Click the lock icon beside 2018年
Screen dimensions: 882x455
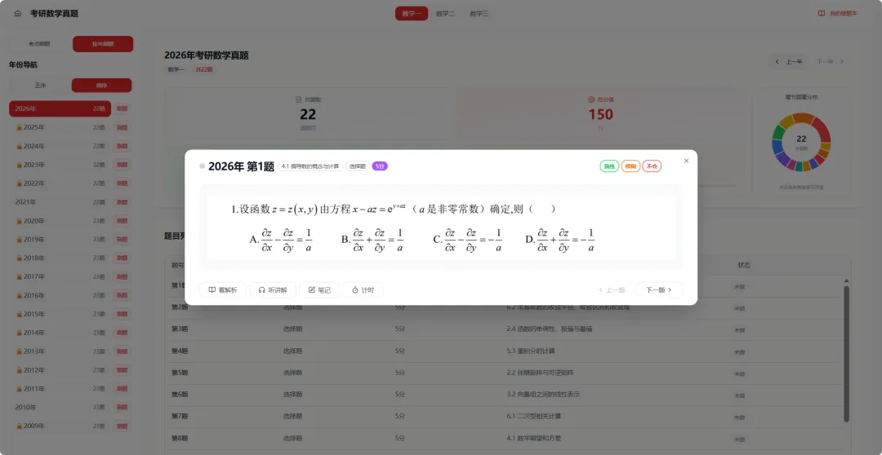coord(19,258)
